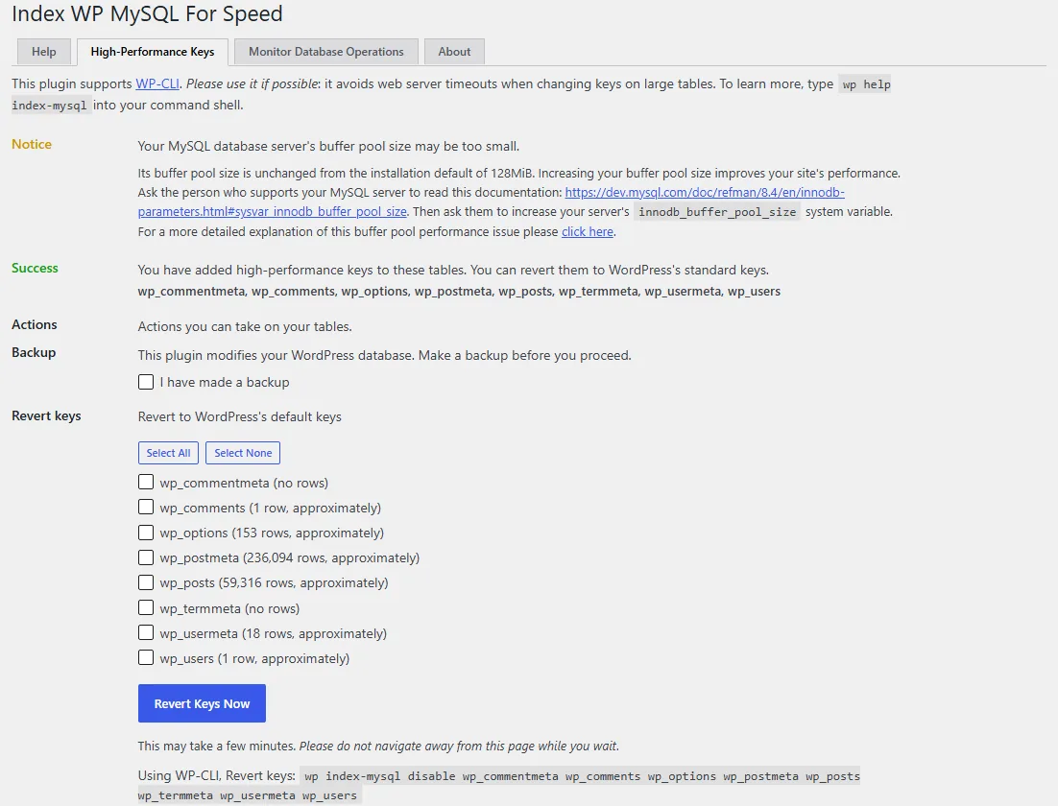This screenshot has height=806, width=1058.
Task: Click the Select All button
Action: (x=168, y=453)
